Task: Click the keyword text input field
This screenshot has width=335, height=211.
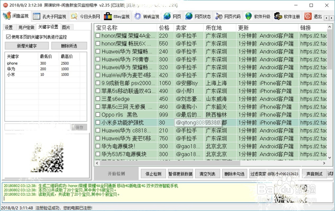Action: pyautogui.click(x=38, y=127)
